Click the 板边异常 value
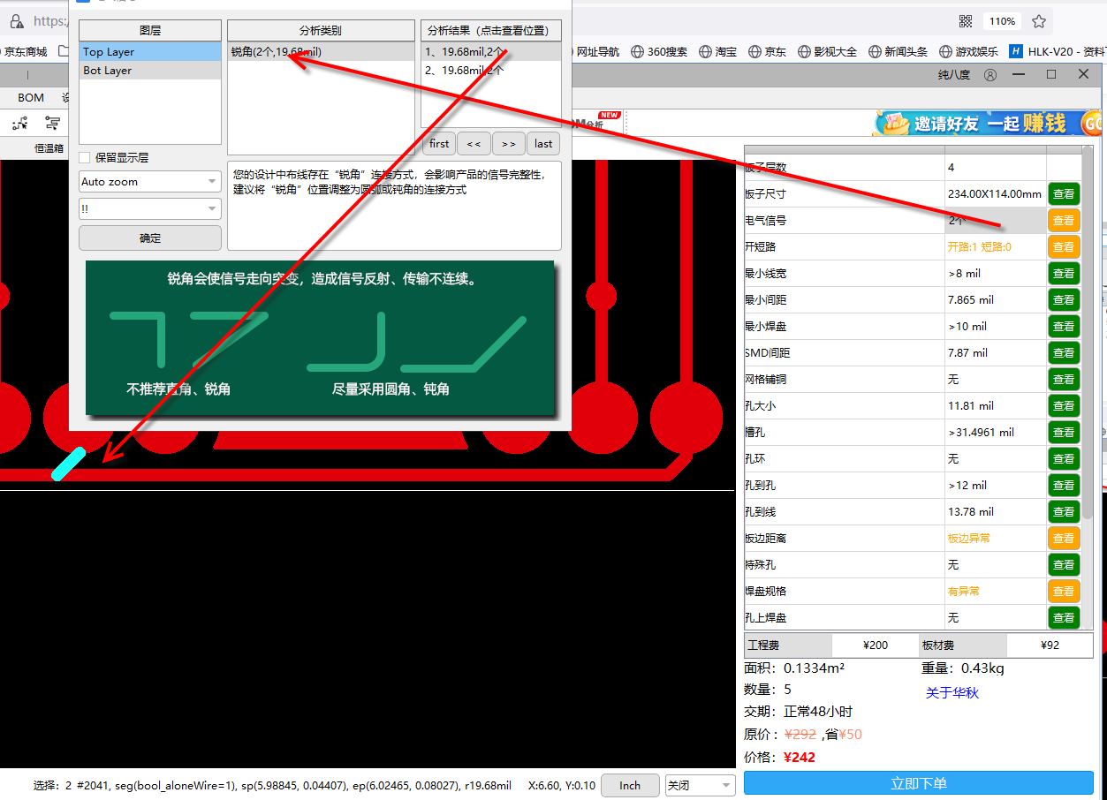Screen dimensions: 1107x800 click(x=969, y=539)
